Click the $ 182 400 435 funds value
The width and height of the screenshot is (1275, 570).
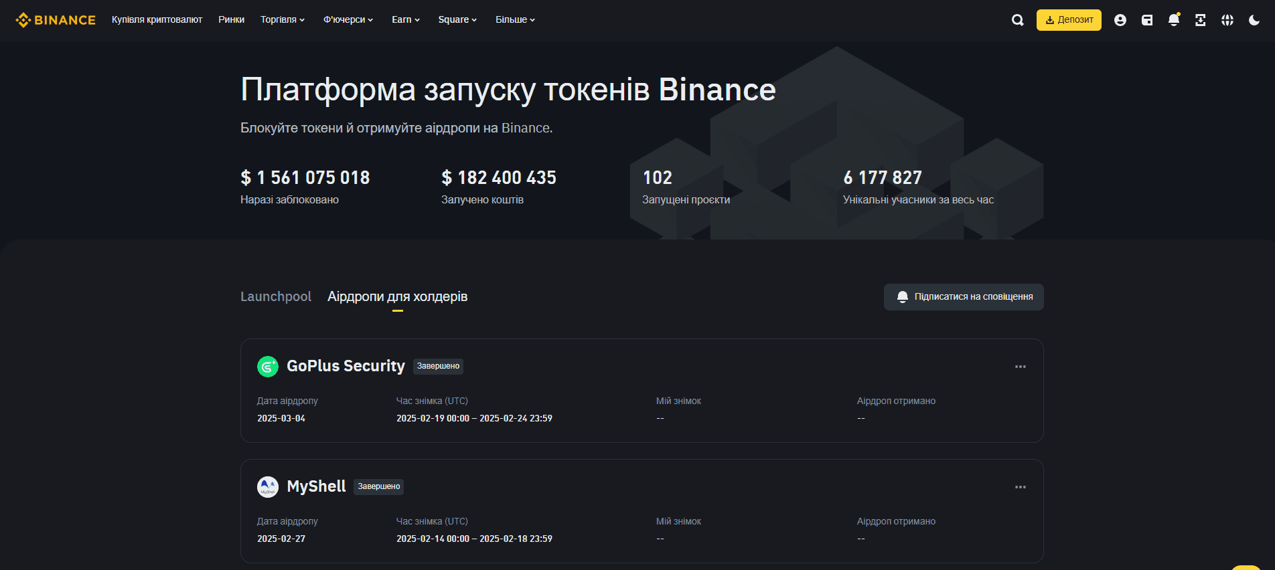tap(499, 177)
